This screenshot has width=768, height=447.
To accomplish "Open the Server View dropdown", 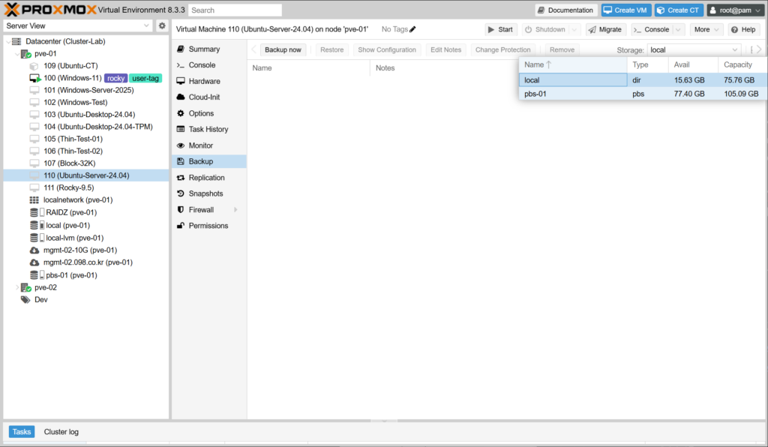I will click(x=146, y=25).
